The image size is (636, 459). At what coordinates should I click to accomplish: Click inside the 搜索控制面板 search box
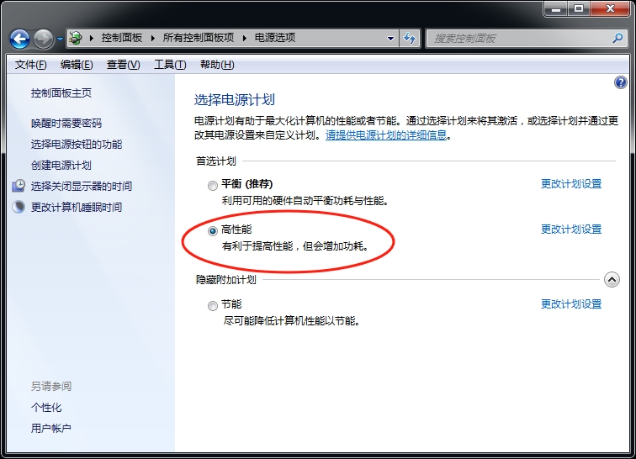pos(517,38)
